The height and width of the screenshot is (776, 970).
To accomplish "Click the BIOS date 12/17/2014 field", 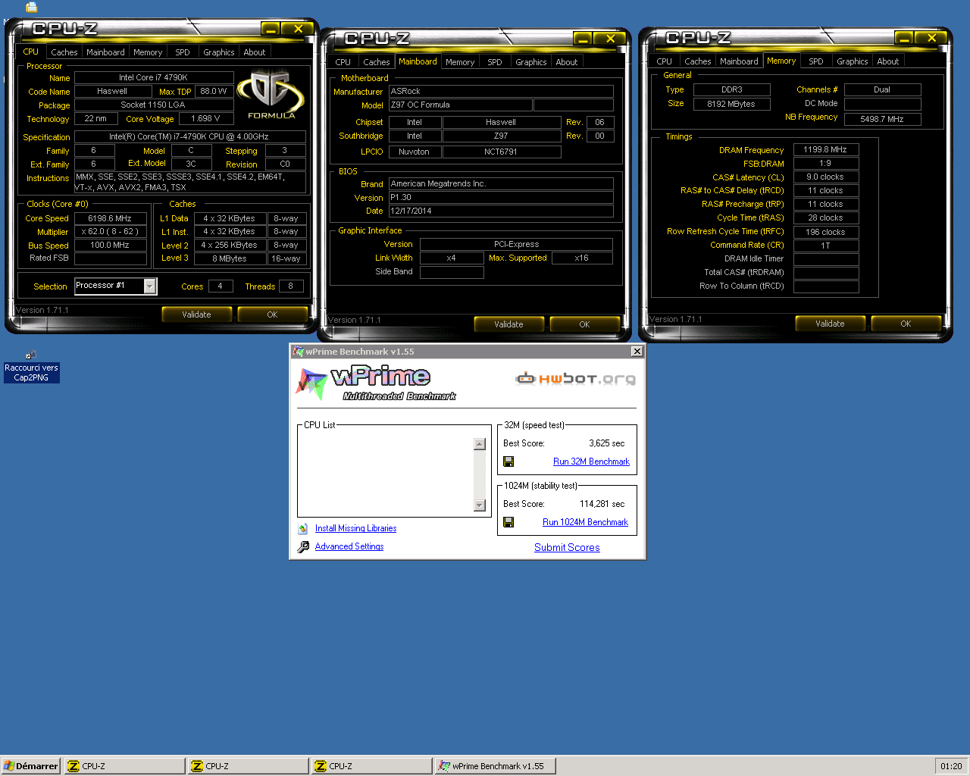I will pyautogui.click(x=501, y=211).
